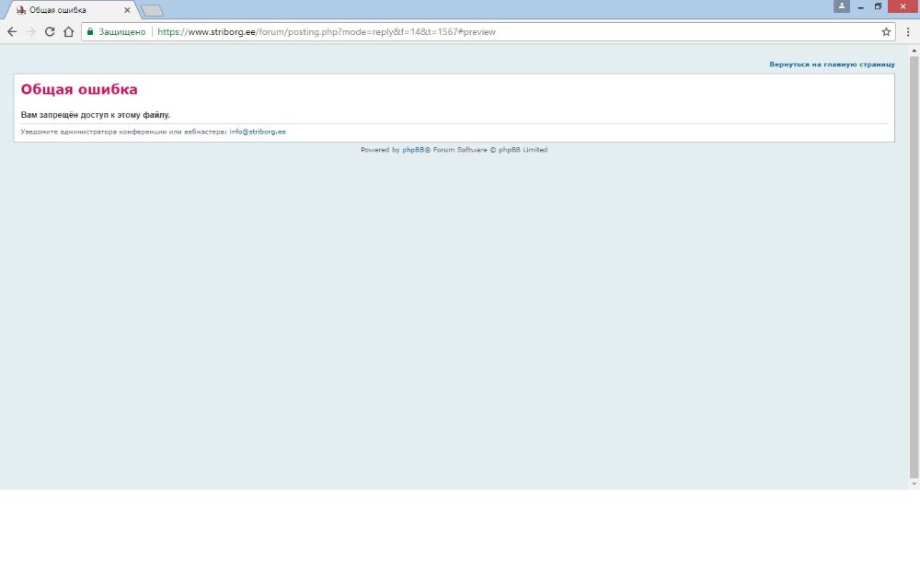Screen dimensions: 920x574
Task: Open a new tab with the new-tab button
Action: pos(152,10)
